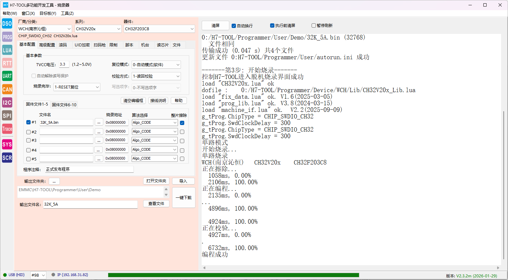Screen dimensions: 508x280
Task: Click the 导入 button
Action: (183, 181)
